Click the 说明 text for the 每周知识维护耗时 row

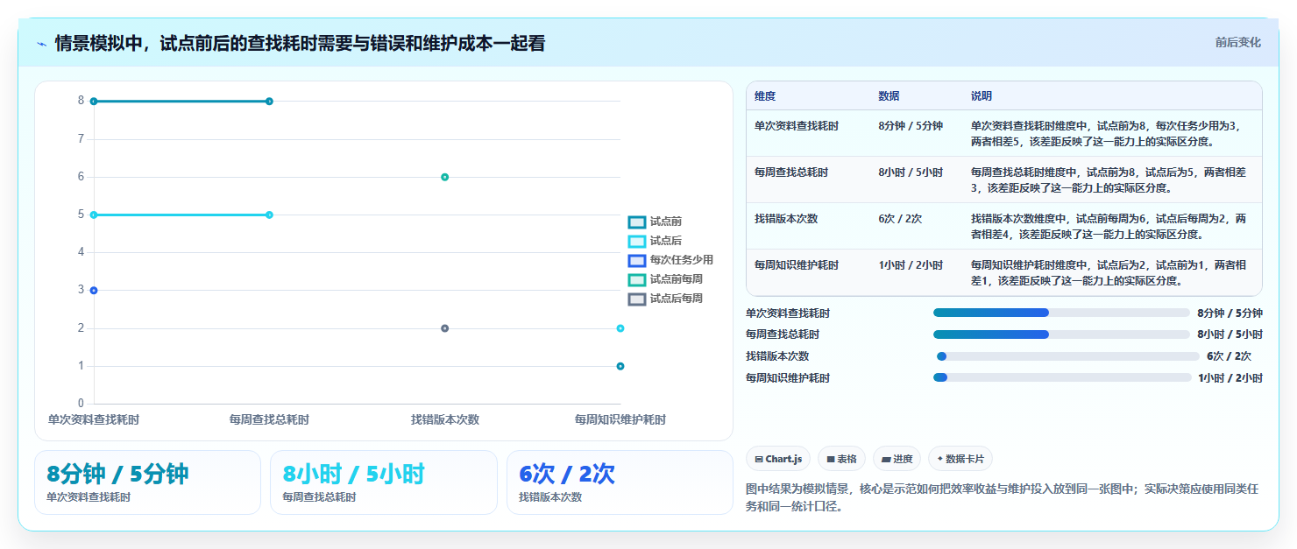click(x=1109, y=272)
